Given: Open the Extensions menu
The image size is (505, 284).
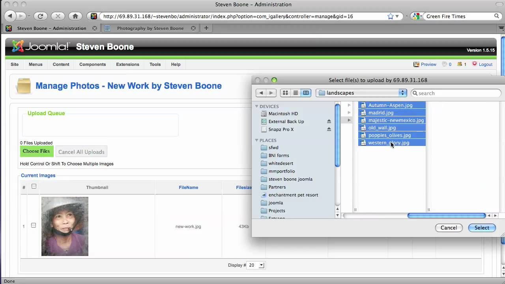Looking at the screenshot, I should (127, 64).
